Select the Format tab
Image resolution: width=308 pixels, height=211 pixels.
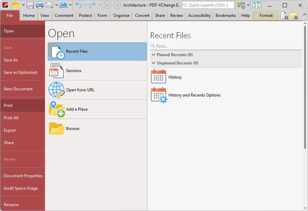click(x=266, y=16)
